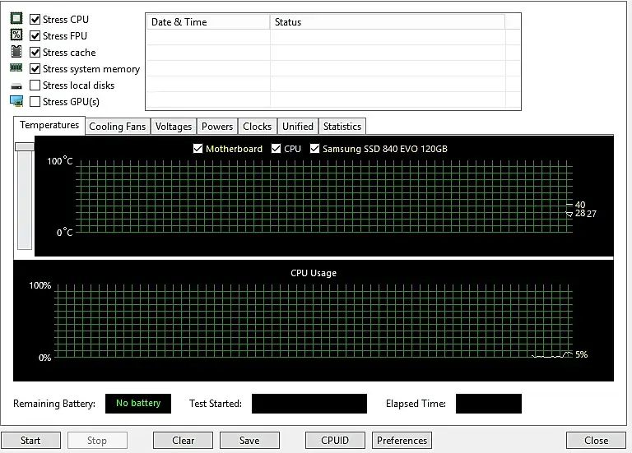Screen dimensions: 632x453
Task: Click the 100°C axis label
Action: click(x=59, y=161)
